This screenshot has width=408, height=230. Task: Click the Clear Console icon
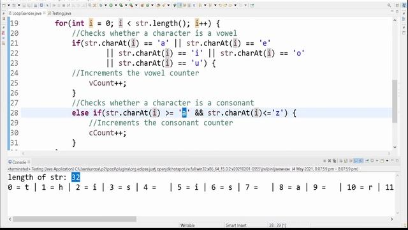tap(340, 161)
